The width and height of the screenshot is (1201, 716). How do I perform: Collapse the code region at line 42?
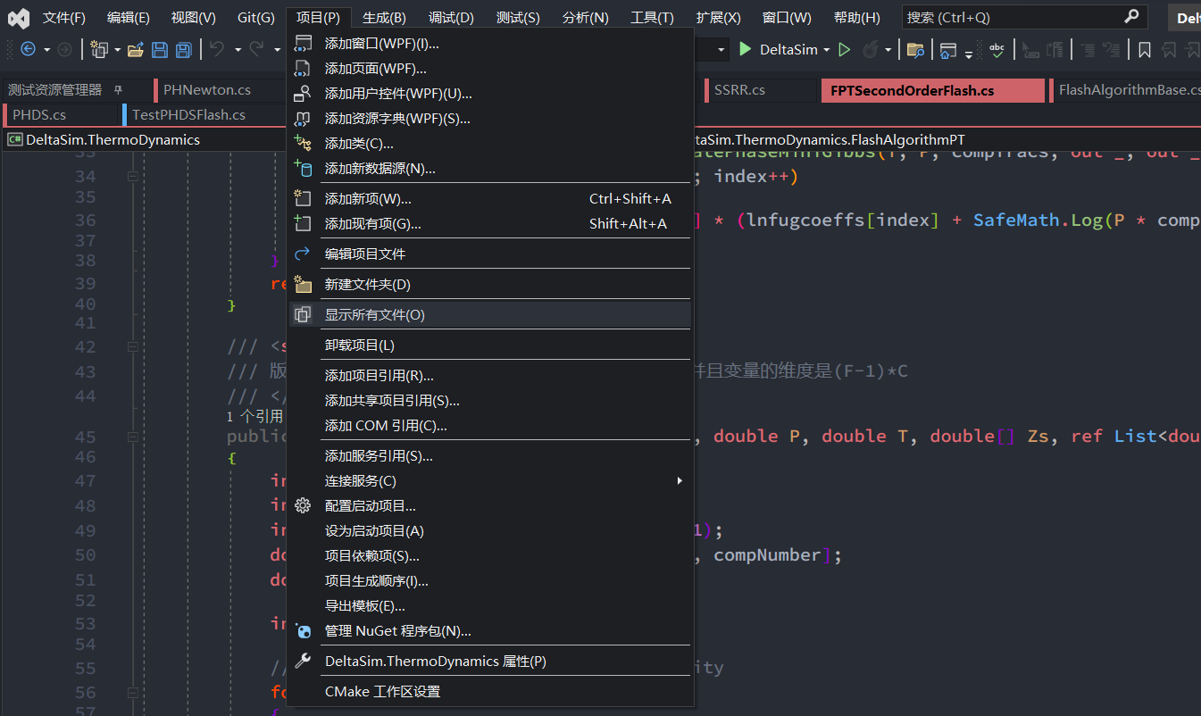pos(132,347)
